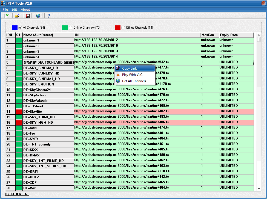Click the Name (AutoDetect) column header
The width and height of the screenshot is (267, 199).
[48, 35]
